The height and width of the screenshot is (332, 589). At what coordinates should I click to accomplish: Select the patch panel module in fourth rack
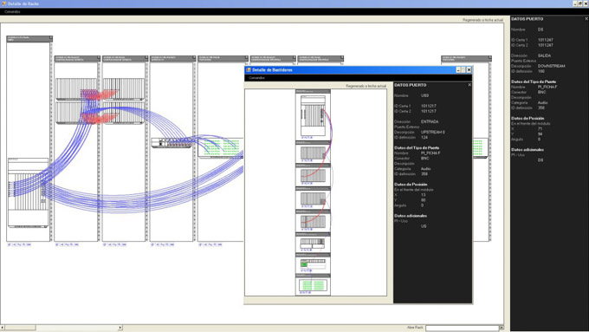[172, 143]
